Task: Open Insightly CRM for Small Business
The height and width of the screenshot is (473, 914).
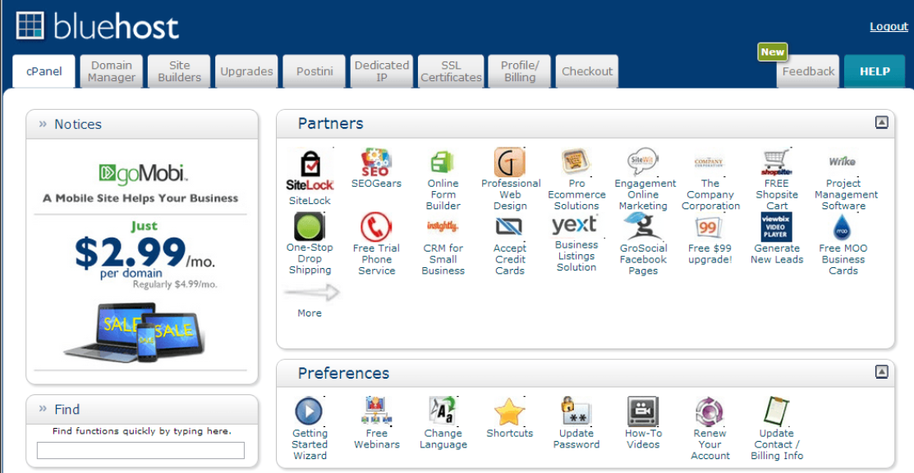Action: [443, 225]
